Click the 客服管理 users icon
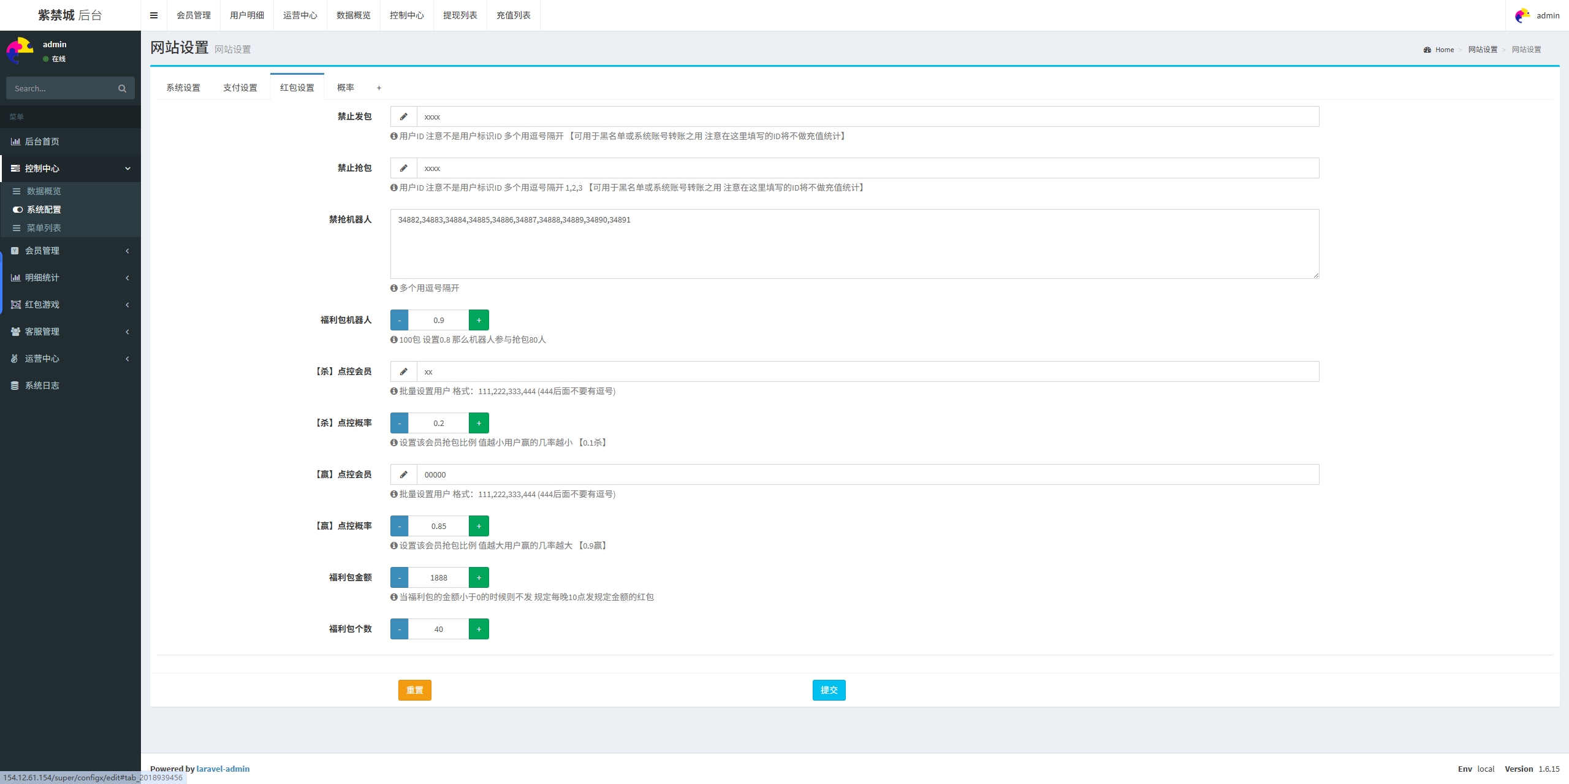The height and width of the screenshot is (784, 1569). click(15, 332)
